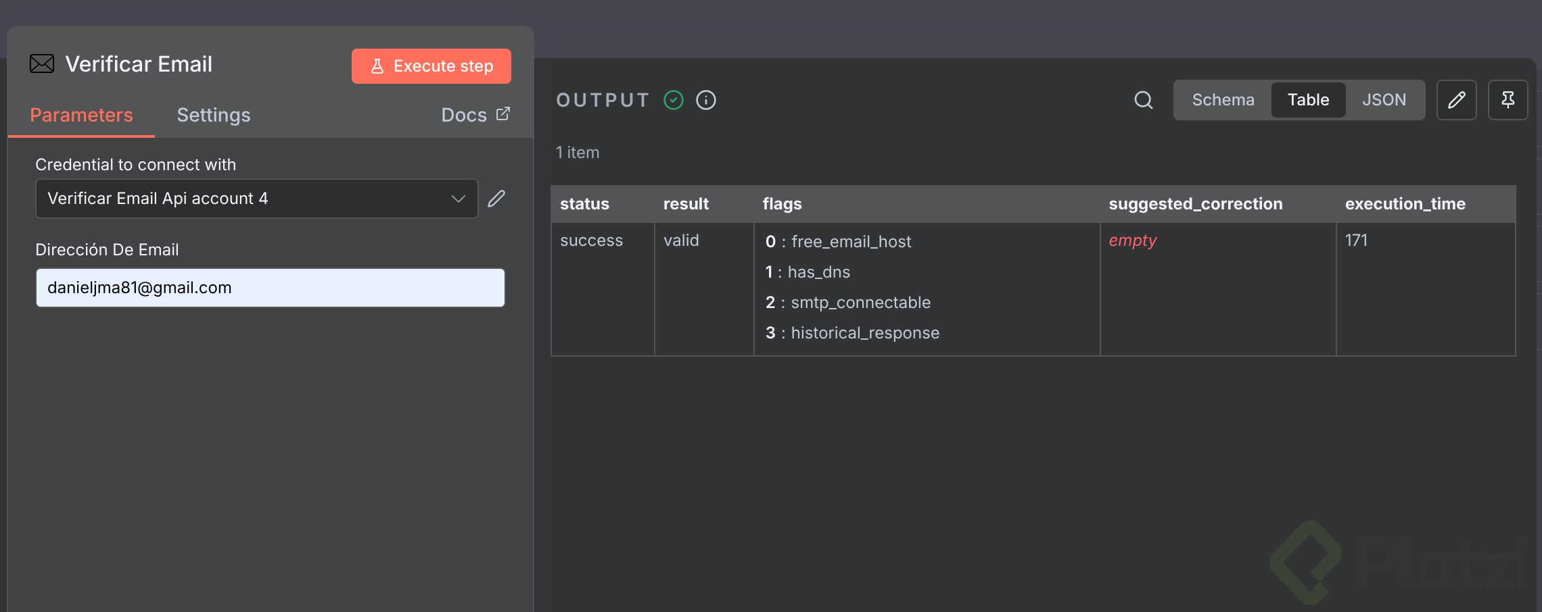
Task: Click the flags column header
Action: point(782,204)
